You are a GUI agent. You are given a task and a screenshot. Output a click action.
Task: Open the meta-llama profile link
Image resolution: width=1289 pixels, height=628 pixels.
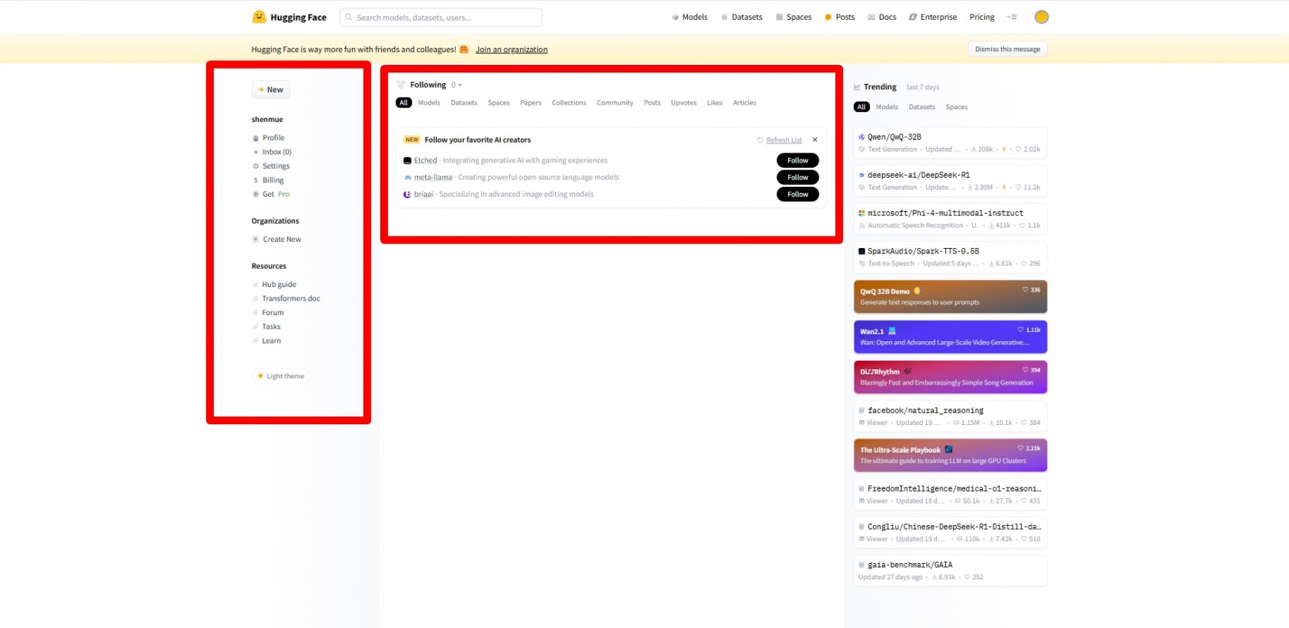[433, 177]
